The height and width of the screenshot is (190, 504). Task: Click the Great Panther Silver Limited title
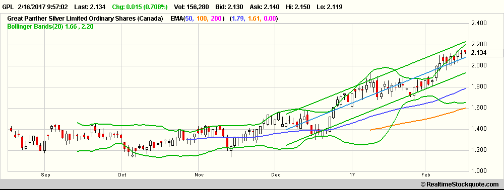(x=85, y=19)
